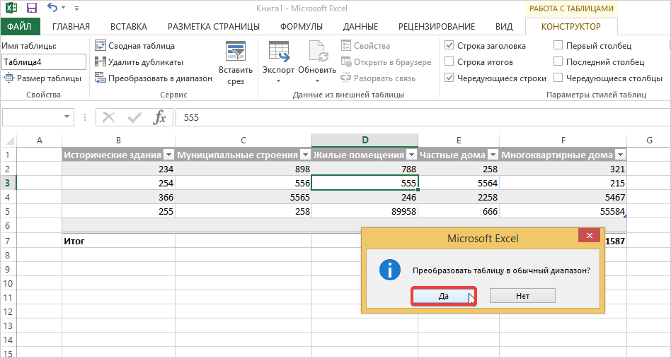This screenshot has width=671, height=358.
Task: Switch to the ФОРМУЛЫ ribbon tab
Action: click(301, 27)
